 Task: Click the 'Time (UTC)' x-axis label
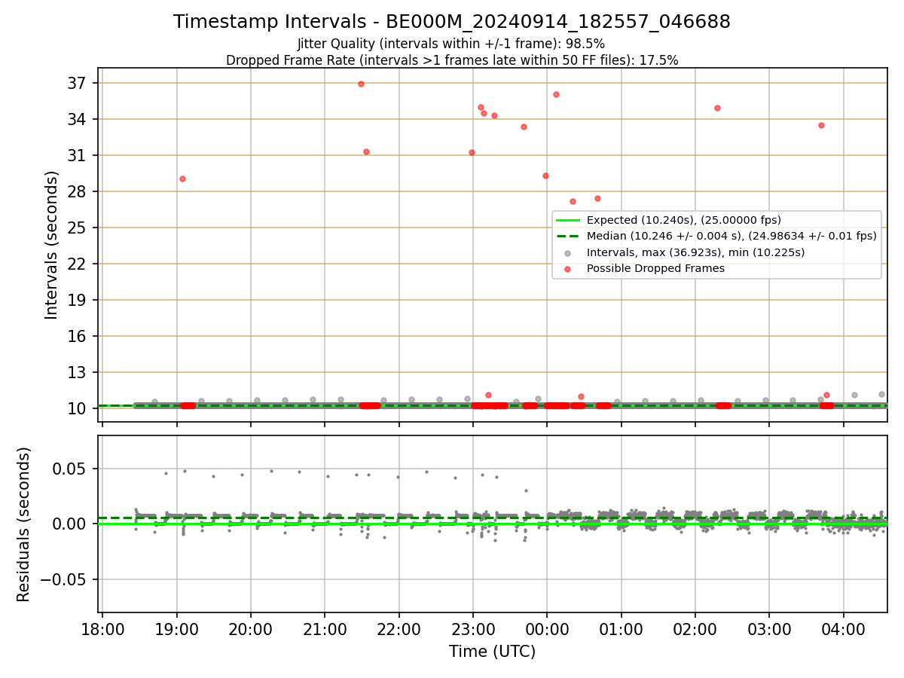(493, 652)
